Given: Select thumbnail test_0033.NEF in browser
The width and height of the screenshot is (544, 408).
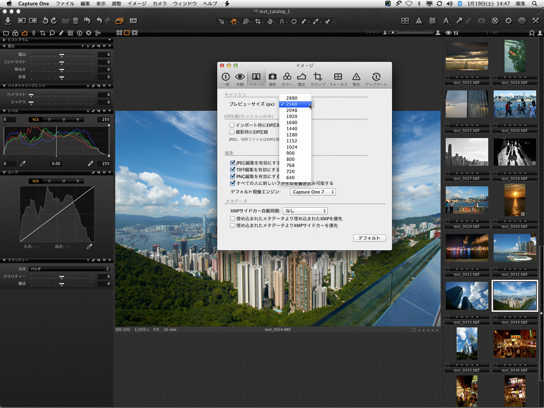Looking at the screenshot, I should [466, 296].
